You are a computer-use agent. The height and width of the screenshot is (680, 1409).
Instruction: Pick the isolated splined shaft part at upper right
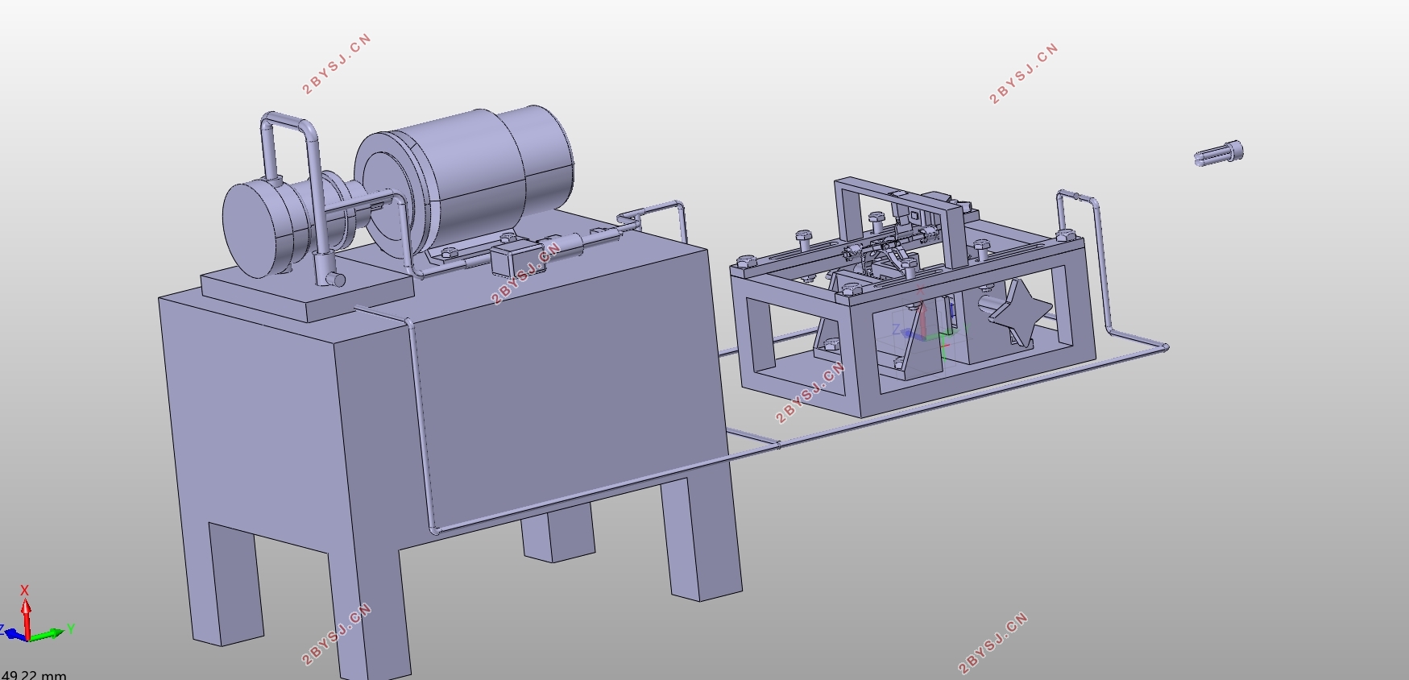1219,154
